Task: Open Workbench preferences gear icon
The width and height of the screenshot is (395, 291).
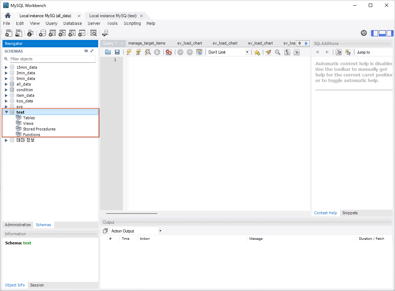Action: (363, 33)
